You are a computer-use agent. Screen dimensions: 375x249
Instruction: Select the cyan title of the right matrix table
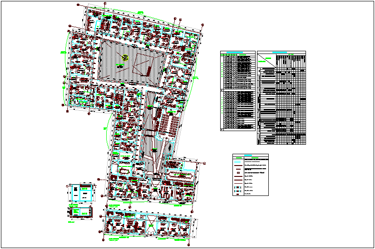pos(280,52)
